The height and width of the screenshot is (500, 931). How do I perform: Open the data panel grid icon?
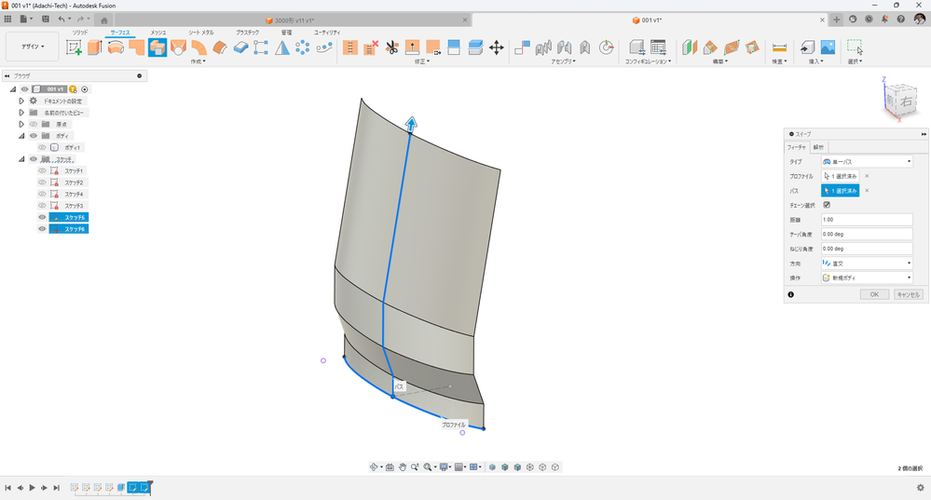[x=7, y=20]
